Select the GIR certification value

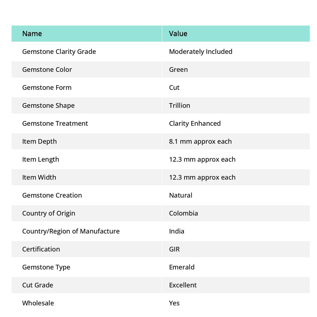point(174,249)
